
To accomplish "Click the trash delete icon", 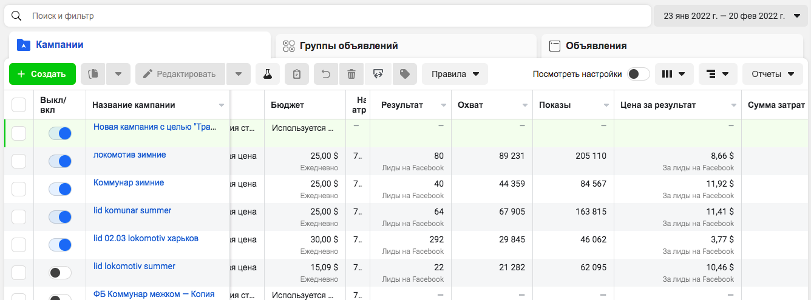I will (x=351, y=74).
